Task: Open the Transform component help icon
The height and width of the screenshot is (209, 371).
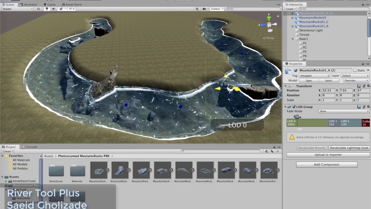Action: pyautogui.click(x=359, y=86)
